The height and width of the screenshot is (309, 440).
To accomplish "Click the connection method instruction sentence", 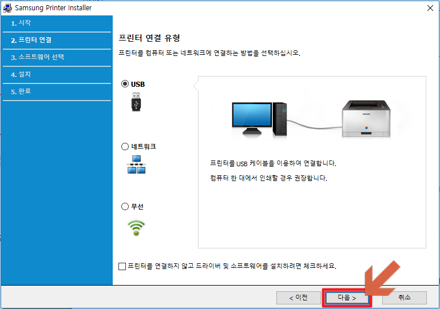I will coord(209,53).
